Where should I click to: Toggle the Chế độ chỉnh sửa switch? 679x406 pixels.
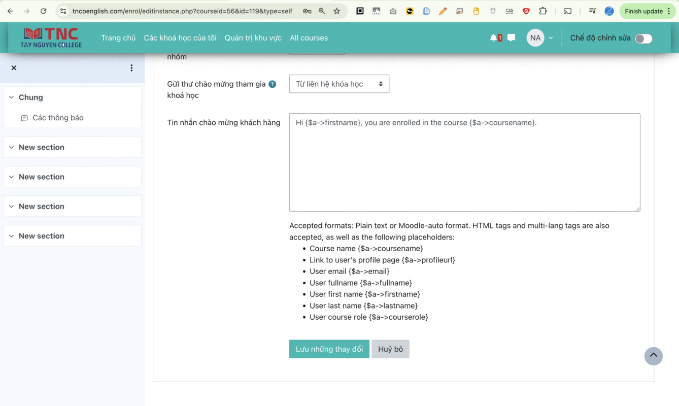pos(643,39)
